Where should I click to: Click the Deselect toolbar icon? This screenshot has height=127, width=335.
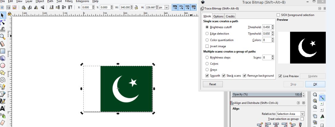(15, 7)
